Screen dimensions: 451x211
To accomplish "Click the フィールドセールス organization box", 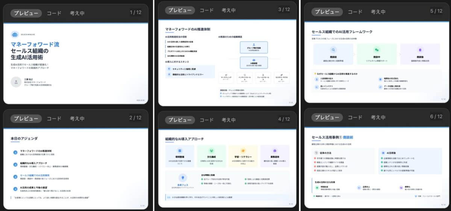I will (263, 78).
